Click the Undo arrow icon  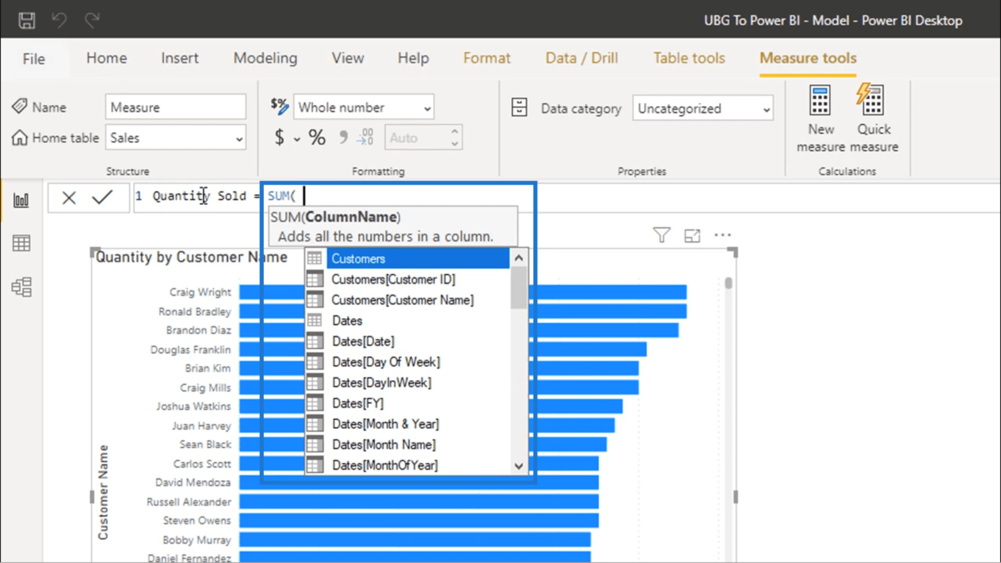click(59, 20)
